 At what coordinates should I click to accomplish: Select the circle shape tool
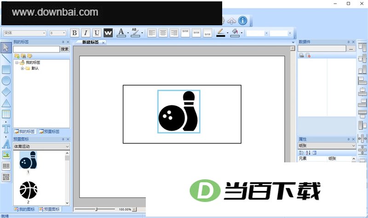coord(6,81)
